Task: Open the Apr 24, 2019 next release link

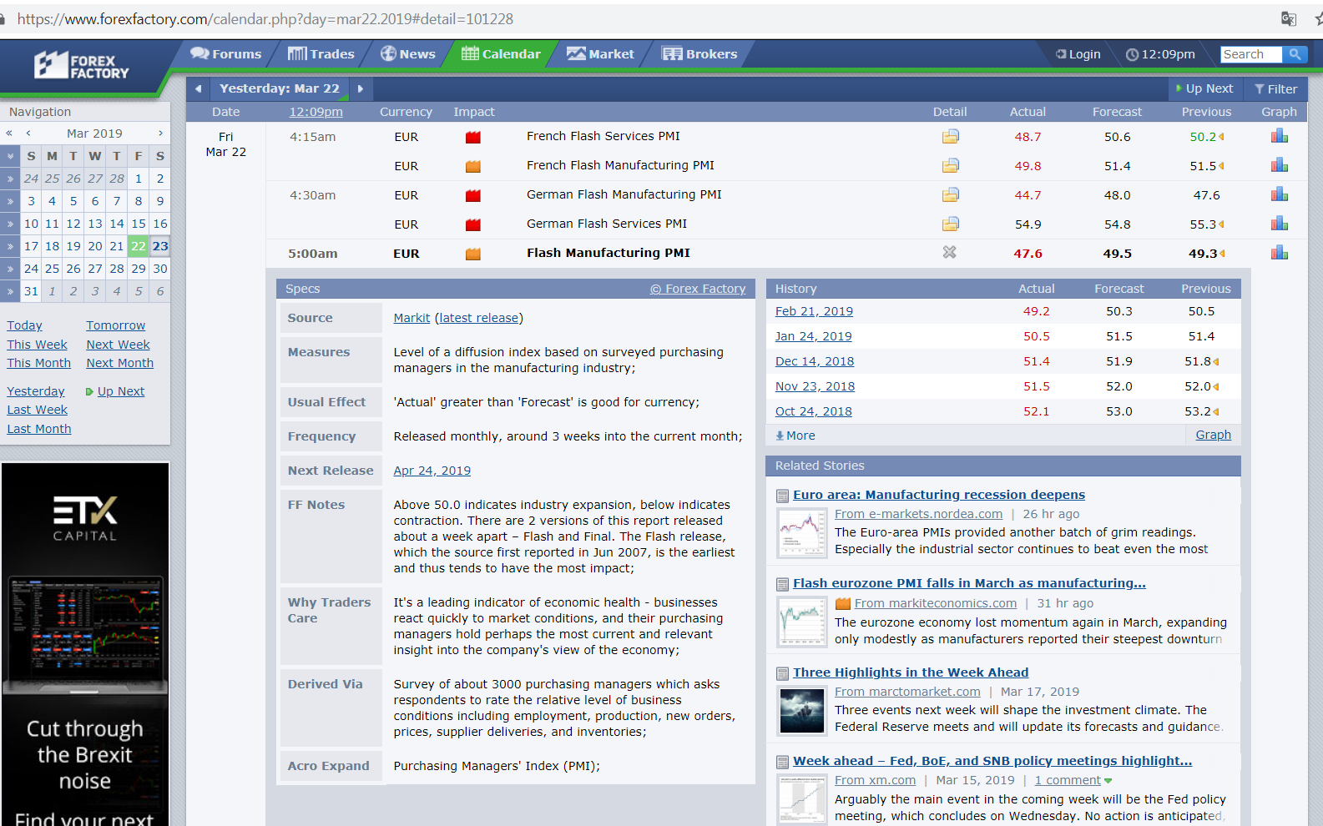Action: point(432,471)
